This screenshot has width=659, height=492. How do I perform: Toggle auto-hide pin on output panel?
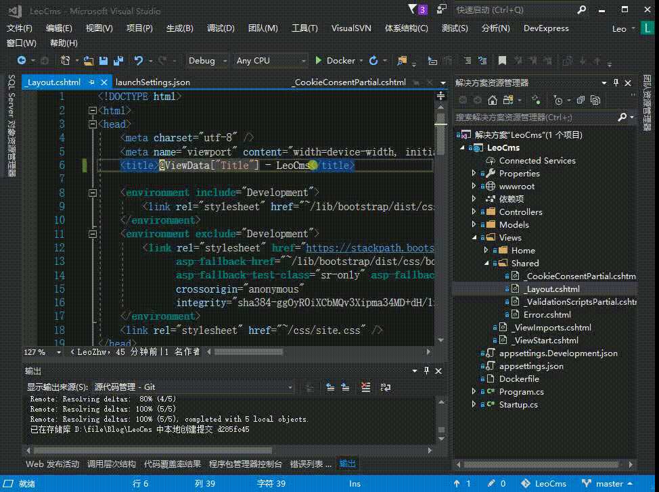[x=426, y=370]
